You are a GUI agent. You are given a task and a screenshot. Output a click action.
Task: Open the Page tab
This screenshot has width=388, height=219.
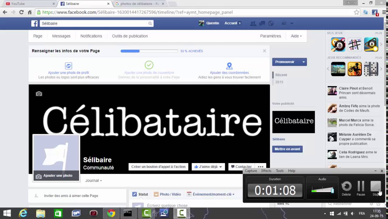tap(38, 36)
